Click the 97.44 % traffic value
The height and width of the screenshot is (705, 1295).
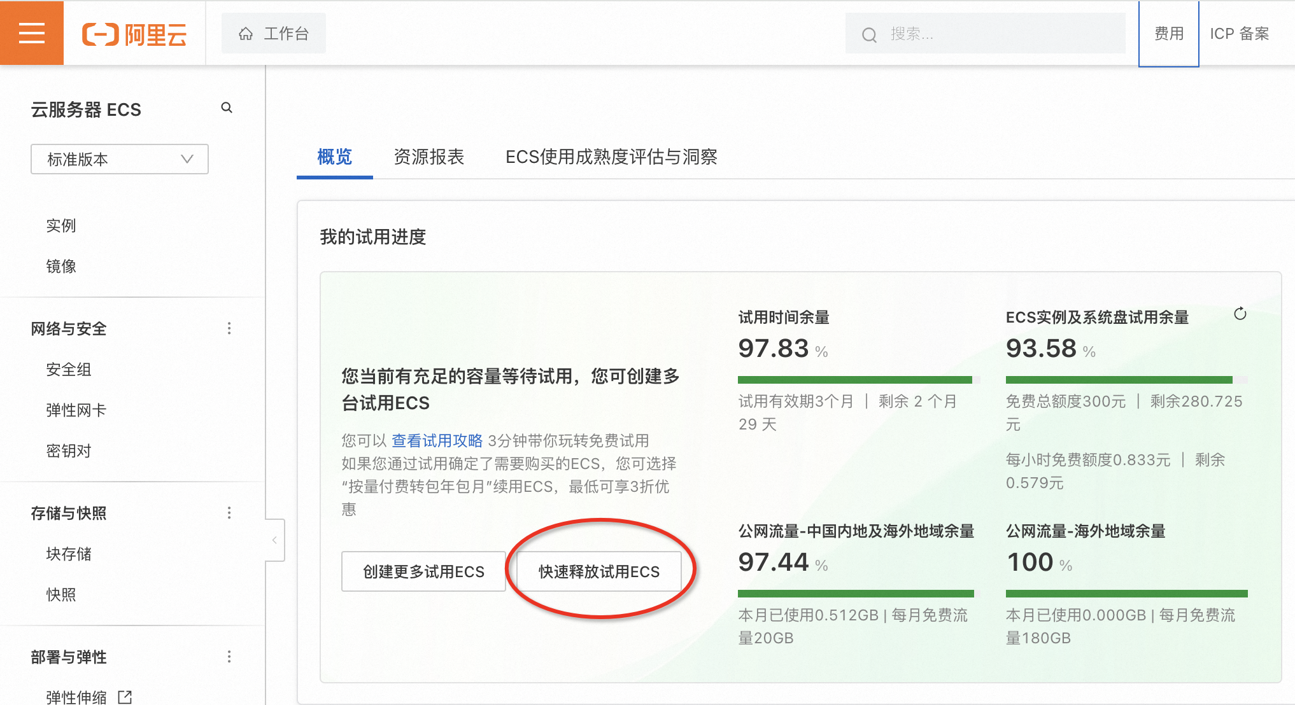pyautogui.click(x=783, y=562)
